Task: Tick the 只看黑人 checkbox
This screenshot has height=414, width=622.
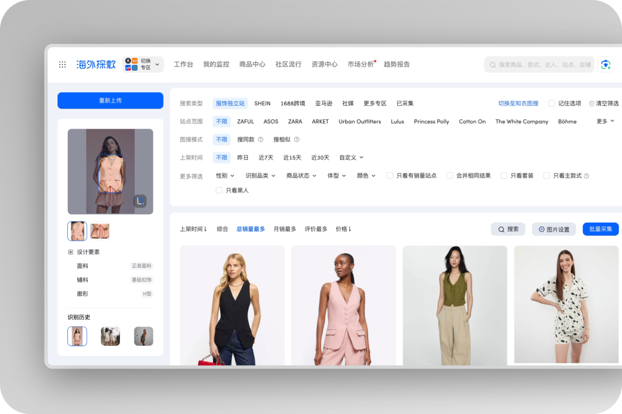Action: (219, 190)
